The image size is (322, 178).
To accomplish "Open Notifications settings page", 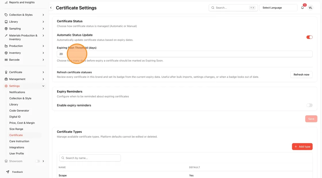I will click(x=17, y=92).
